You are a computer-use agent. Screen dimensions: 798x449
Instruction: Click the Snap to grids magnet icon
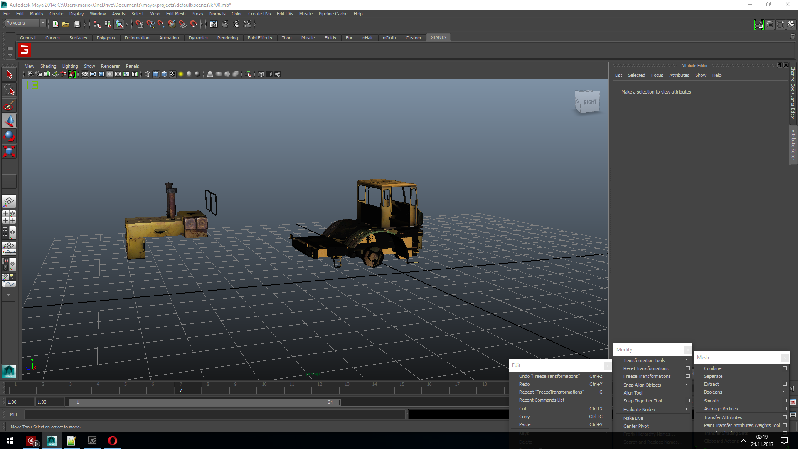pyautogui.click(x=140, y=25)
